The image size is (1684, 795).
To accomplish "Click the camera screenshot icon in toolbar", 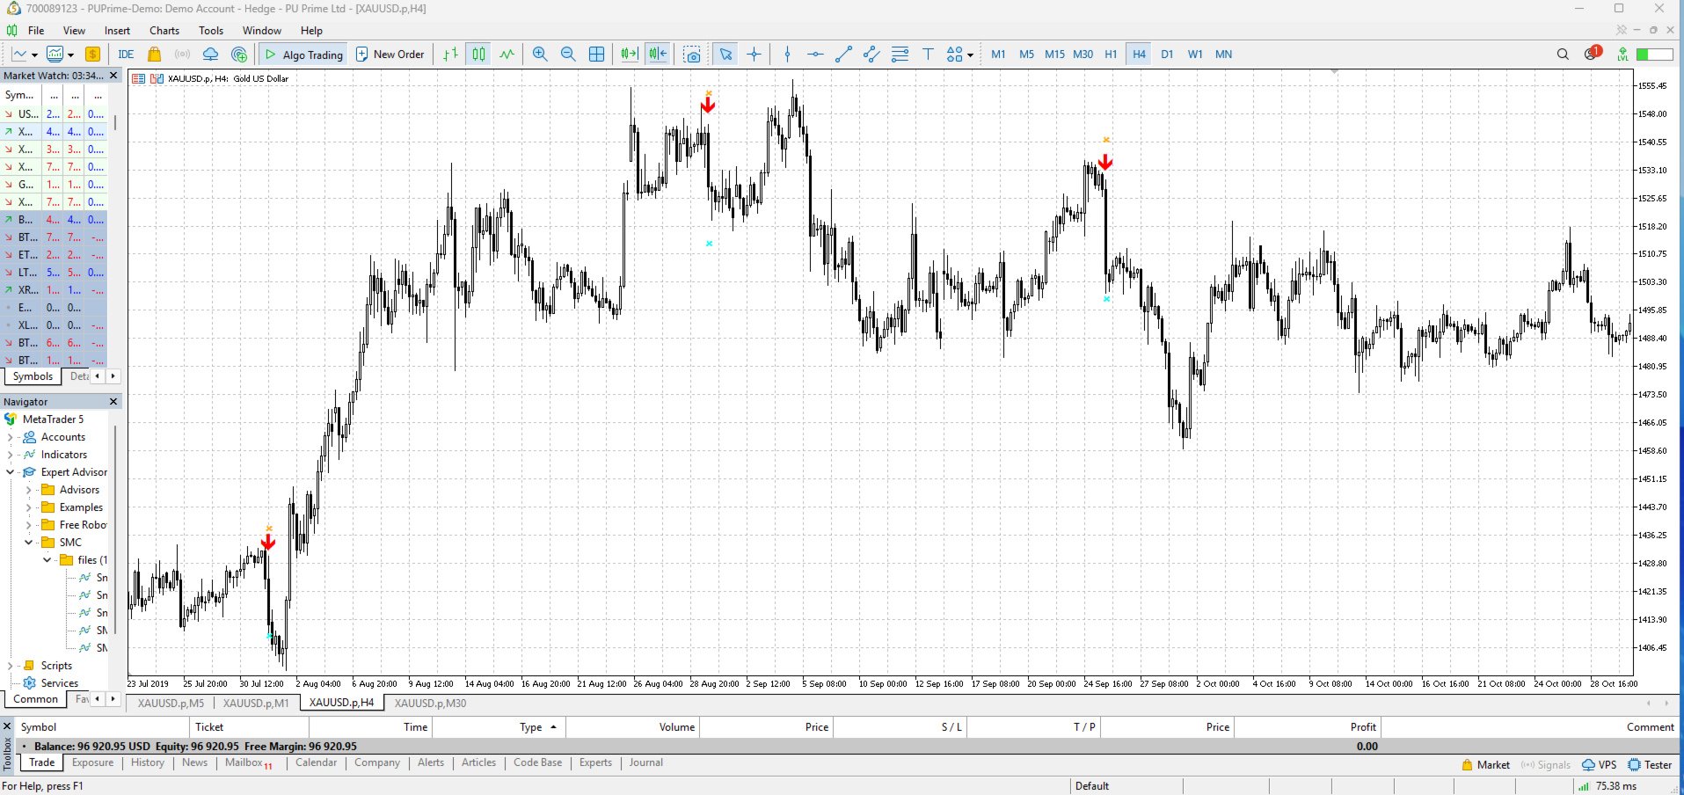I will coord(693,55).
